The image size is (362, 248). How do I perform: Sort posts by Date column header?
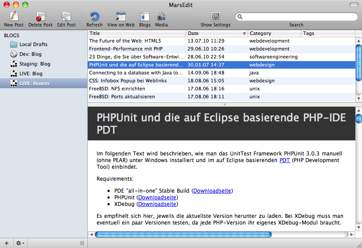pyautogui.click(x=217, y=33)
